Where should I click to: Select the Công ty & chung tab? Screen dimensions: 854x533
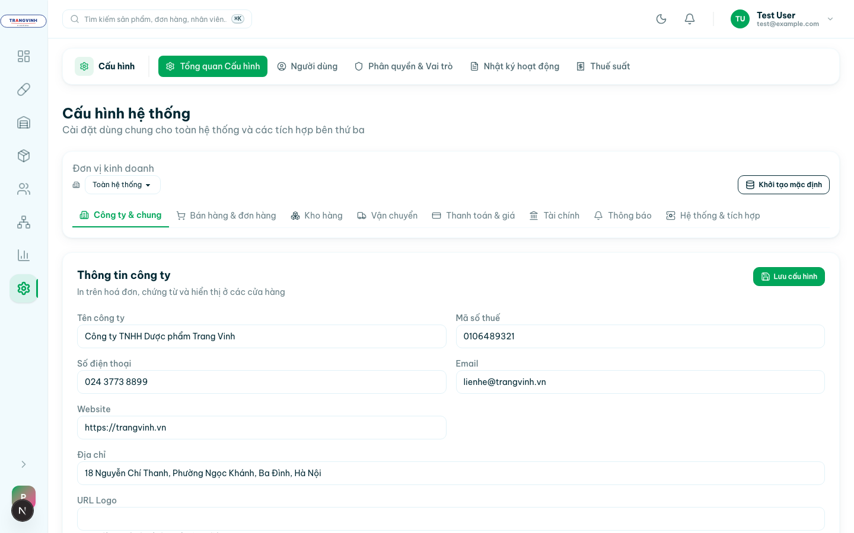pos(120,215)
